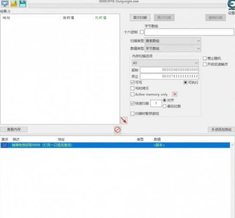The image size is (235, 218).
Task: Enable pause game while scanning checkbox
Action: (x=133, y=113)
